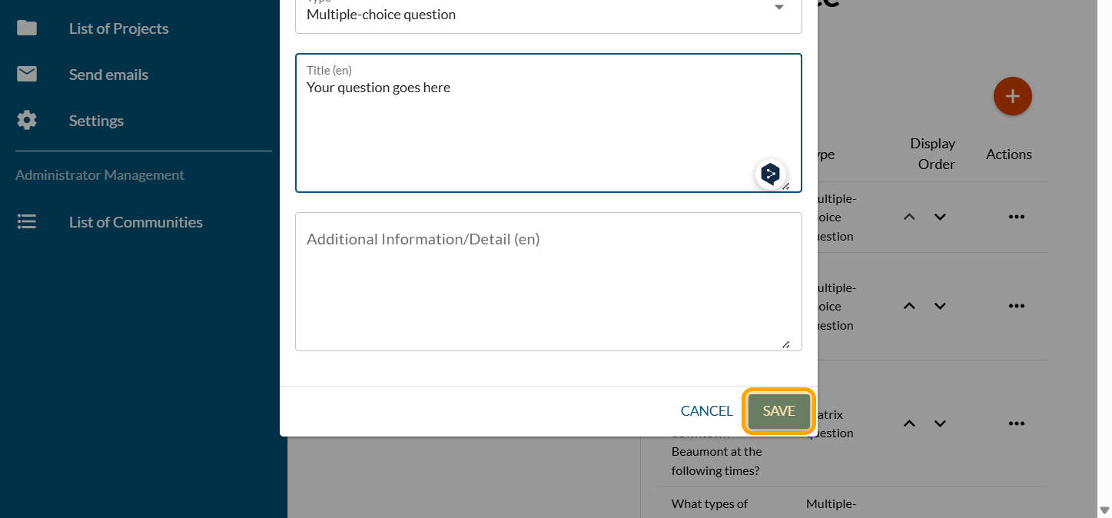Screen dimensions: 1112x518
Task: Go to Send emails
Action: click(x=108, y=75)
